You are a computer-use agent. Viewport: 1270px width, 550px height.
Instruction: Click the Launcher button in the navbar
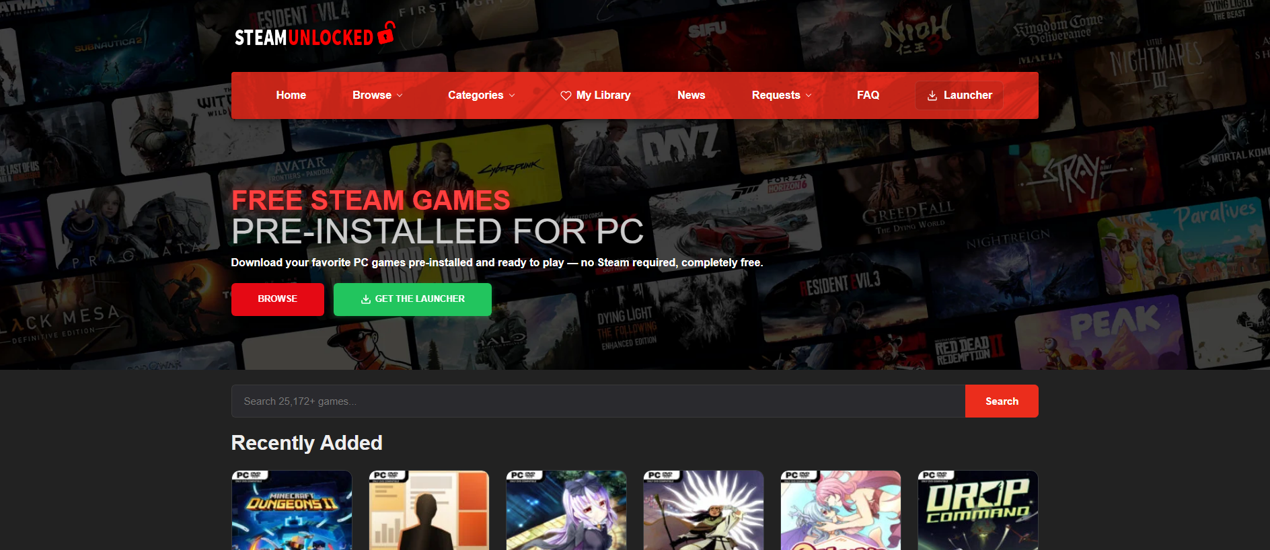[x=959, y=95]
